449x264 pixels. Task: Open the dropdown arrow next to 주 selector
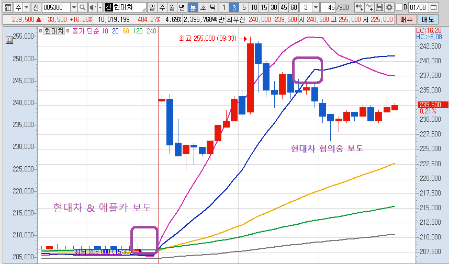point(26,7)
